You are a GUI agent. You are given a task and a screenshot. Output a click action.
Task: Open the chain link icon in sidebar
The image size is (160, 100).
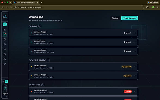tap(5, 59)
